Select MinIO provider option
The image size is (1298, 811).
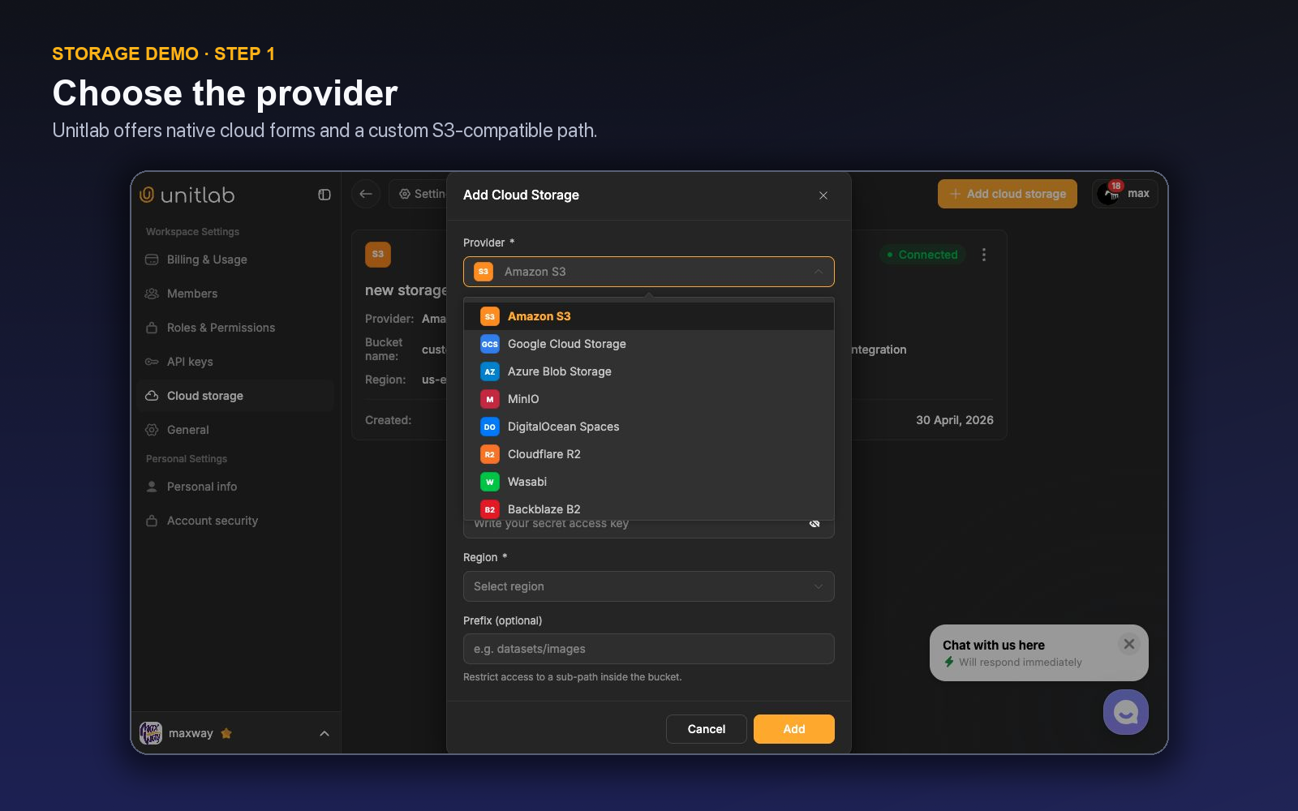(649, 399)
